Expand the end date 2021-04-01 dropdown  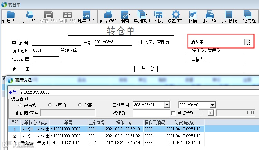click(212, 105)
